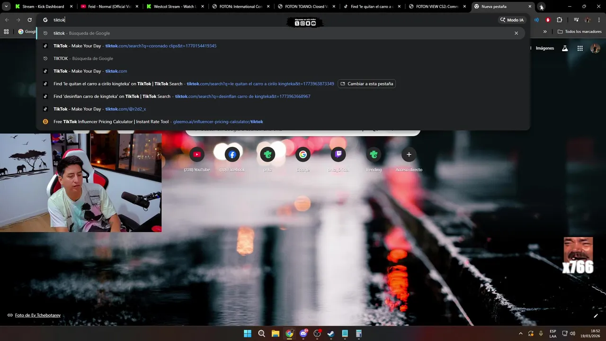This screenshot has width=606, height=341.
Task: Click Cambiar a esta pestaña button
Action: point(367,84)
